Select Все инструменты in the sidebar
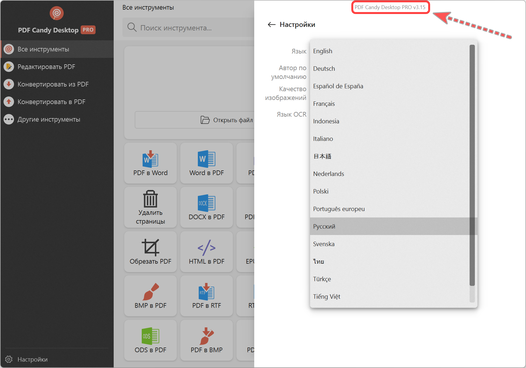526x368 pixels. click(x=57, y=49)
